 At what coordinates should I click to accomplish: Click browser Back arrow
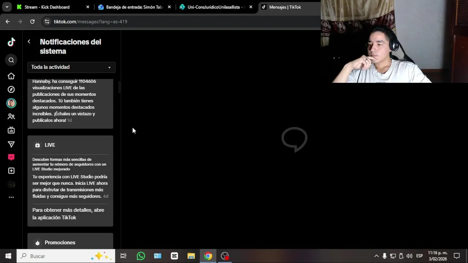click(x=8, y=22)
